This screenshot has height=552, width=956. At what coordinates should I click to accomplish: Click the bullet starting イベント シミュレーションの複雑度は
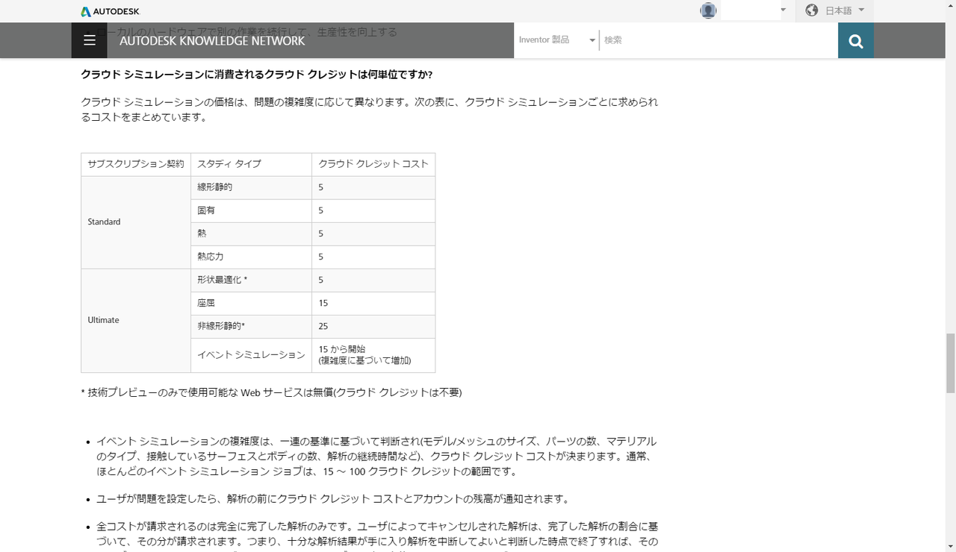(x=377, y=457)
